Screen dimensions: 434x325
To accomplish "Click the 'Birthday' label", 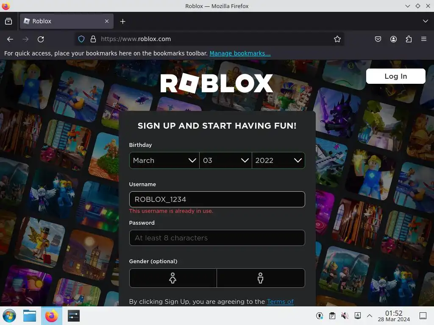I will pyautogui.click(x=140, y=145).
